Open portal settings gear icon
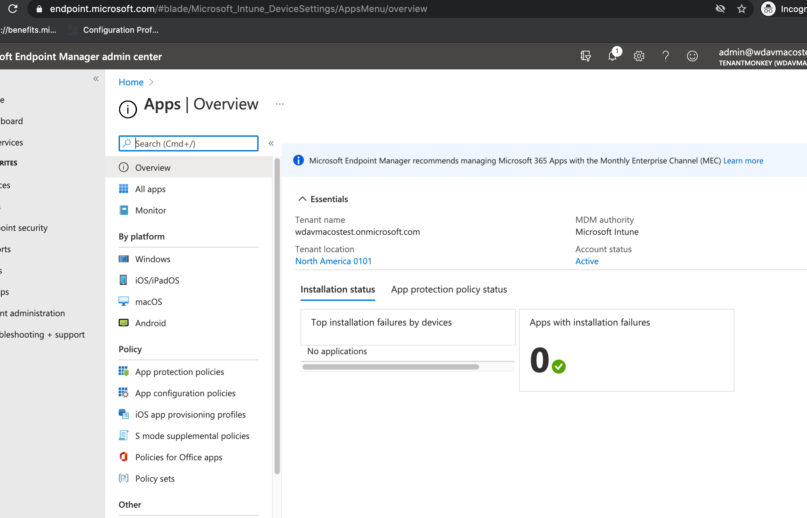This screenshot has width=807, height=518. click(x=639, y=56)
